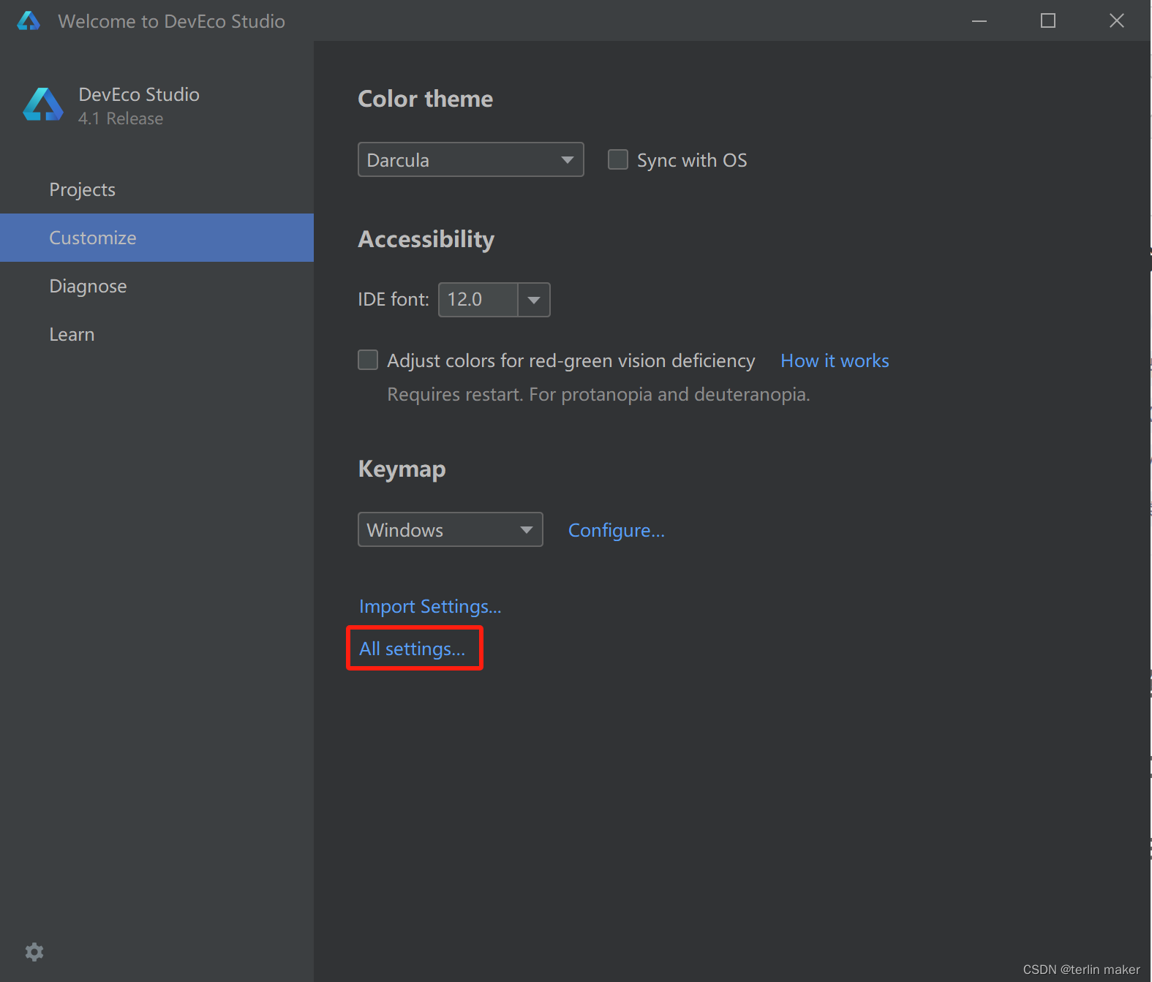Image resolution: width=1152 pixels, height=982 pixels.
Task: Open All settings... link
Action: pos(412,649)
